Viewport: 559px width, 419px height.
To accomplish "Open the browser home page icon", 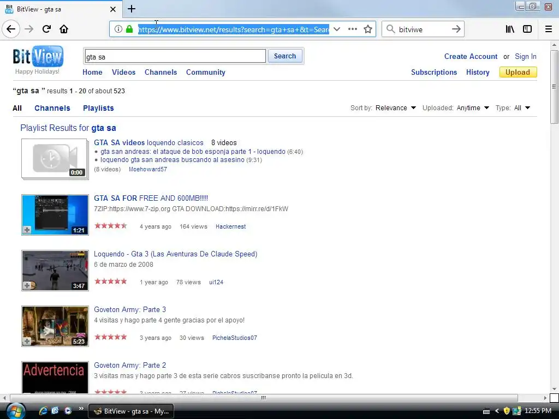I will pos(64,29).
